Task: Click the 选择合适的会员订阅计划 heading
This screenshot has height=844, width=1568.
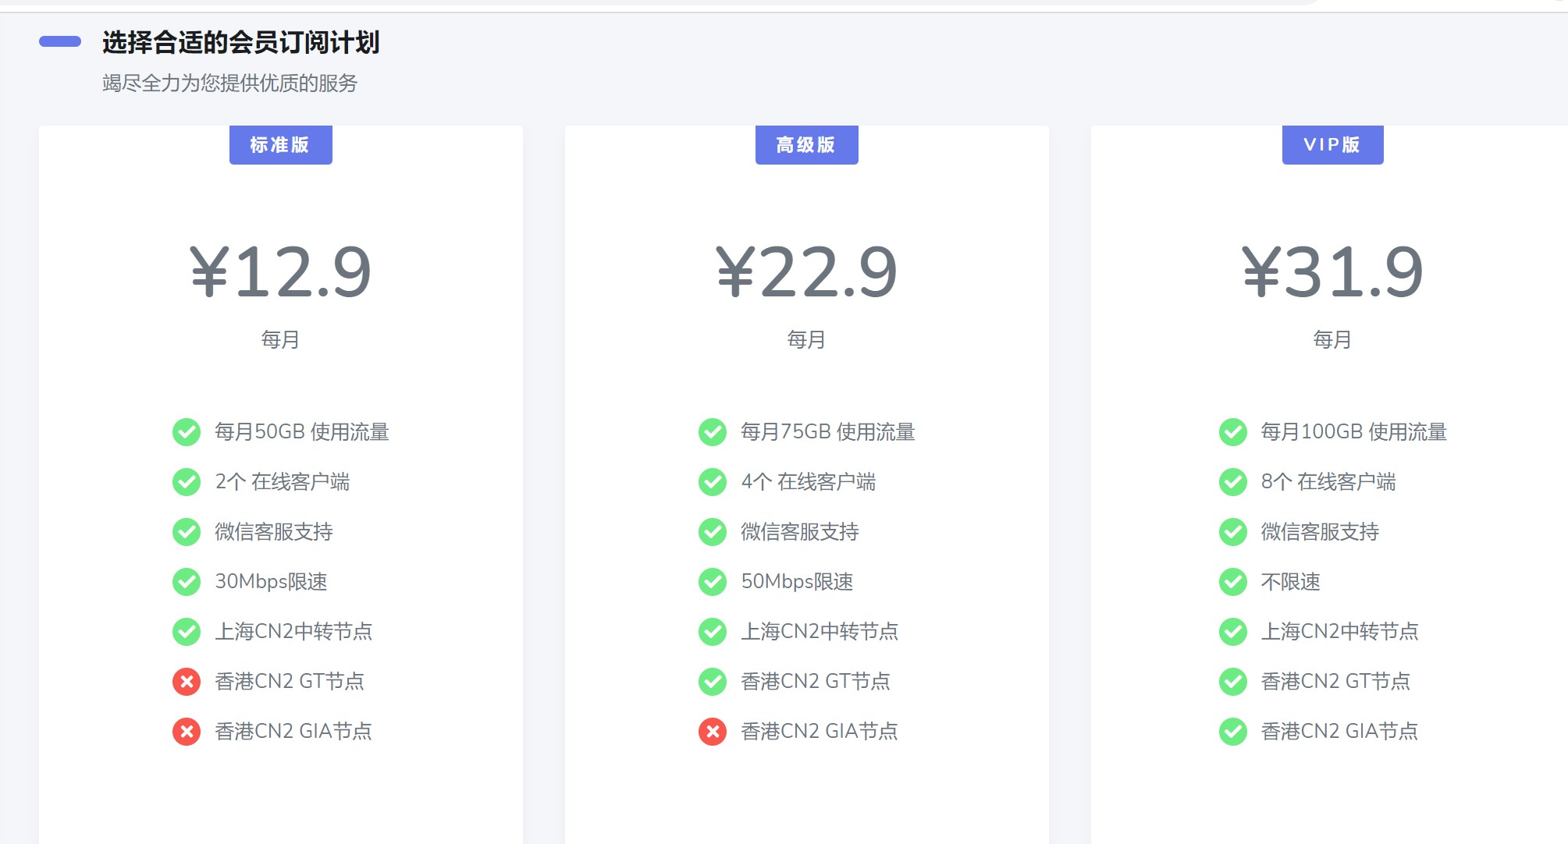Action: 240,42
